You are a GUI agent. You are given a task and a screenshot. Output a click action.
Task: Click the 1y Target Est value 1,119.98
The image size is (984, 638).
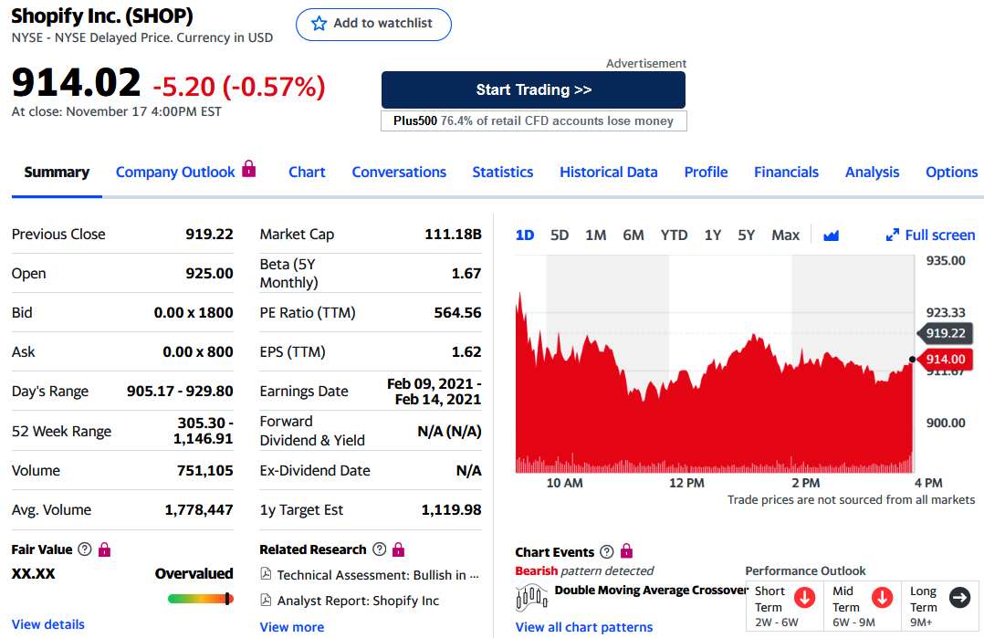[451, 510]
